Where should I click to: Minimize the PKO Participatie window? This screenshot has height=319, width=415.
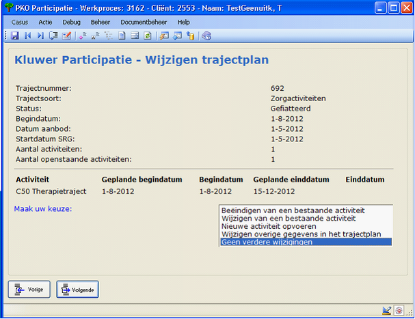[x=381, y=8]
